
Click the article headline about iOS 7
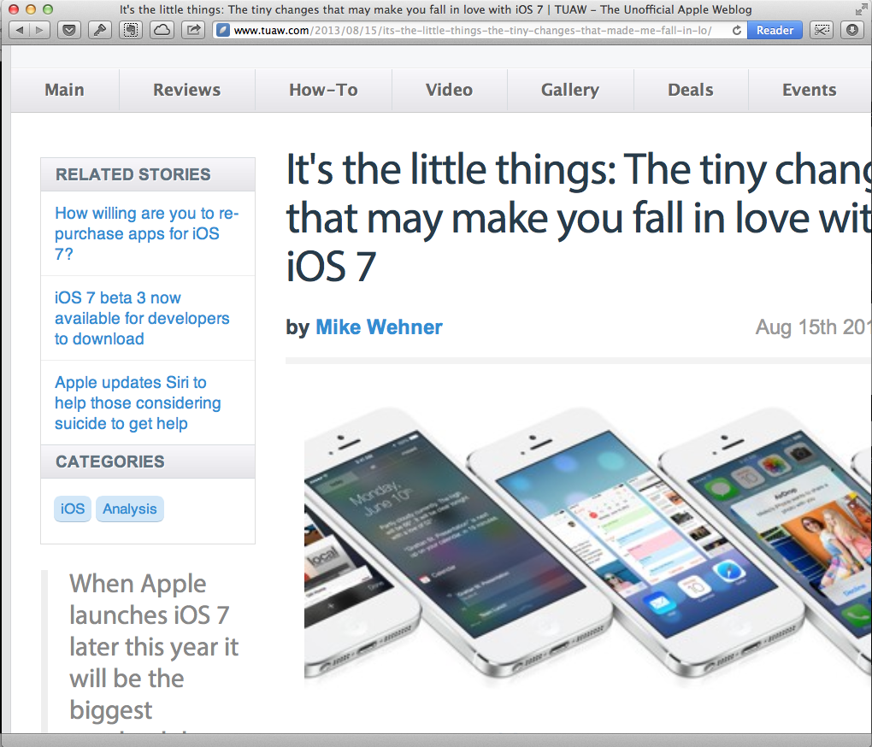579,217
